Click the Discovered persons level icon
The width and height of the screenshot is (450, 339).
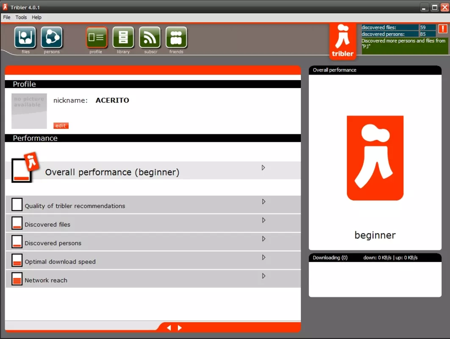tap(17, 242)
